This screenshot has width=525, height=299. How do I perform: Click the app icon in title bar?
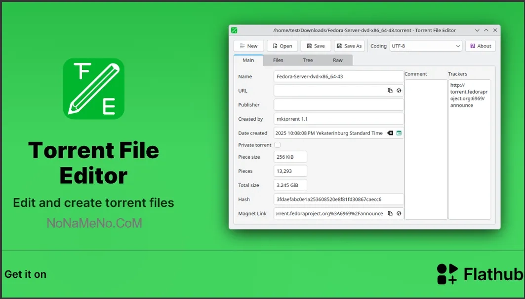(x=234, y=31)
